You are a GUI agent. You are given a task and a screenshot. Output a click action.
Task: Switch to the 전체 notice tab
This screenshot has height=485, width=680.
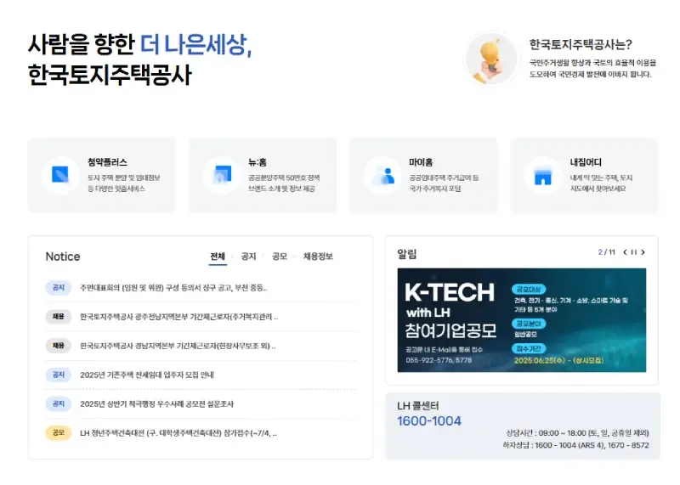(x=218, y=257)
